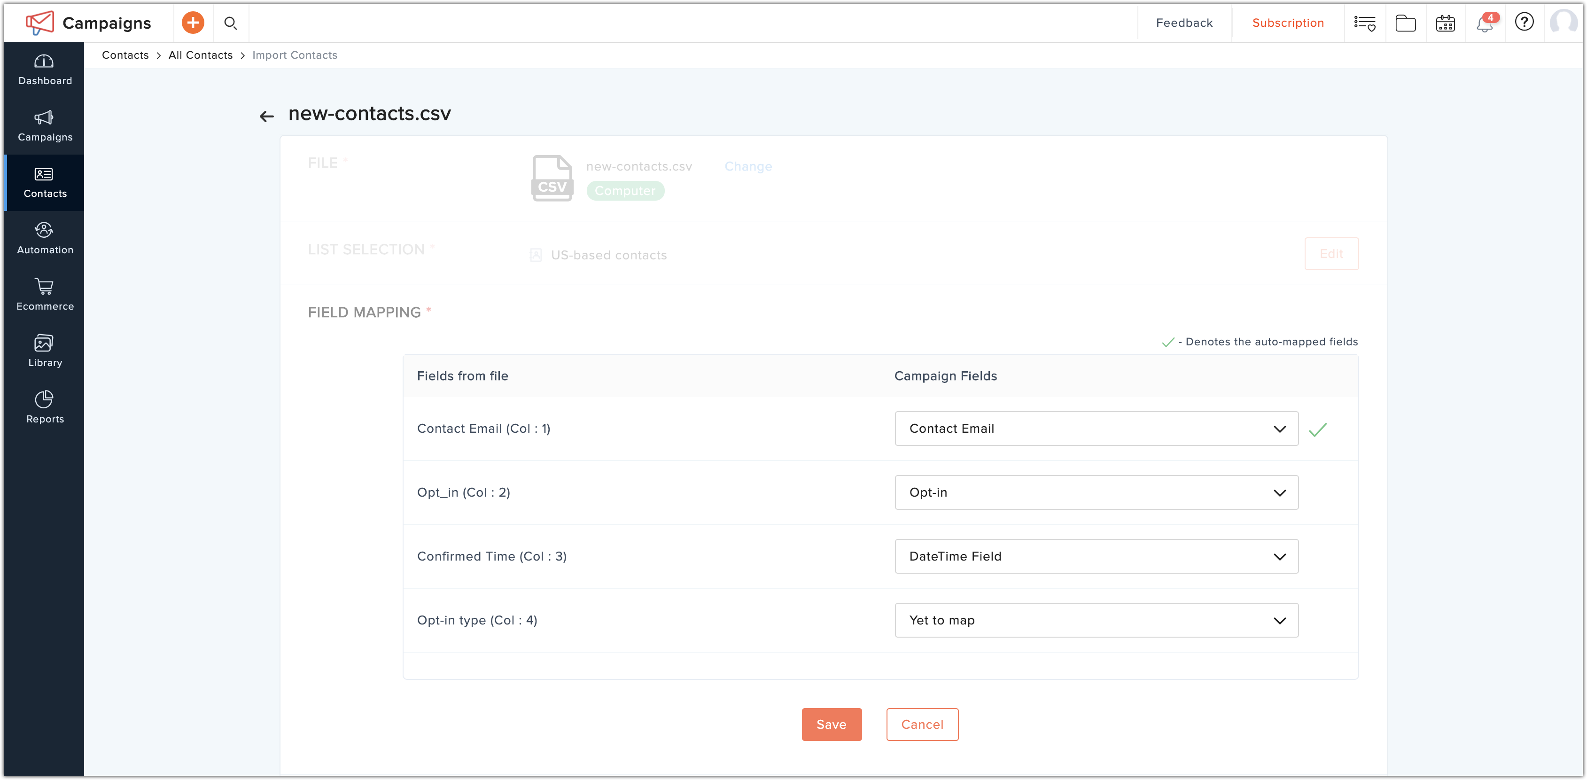Expand the DateTime Field dropdown
The width and height of the screenshot is (1587, 780).
(1096, 556)
